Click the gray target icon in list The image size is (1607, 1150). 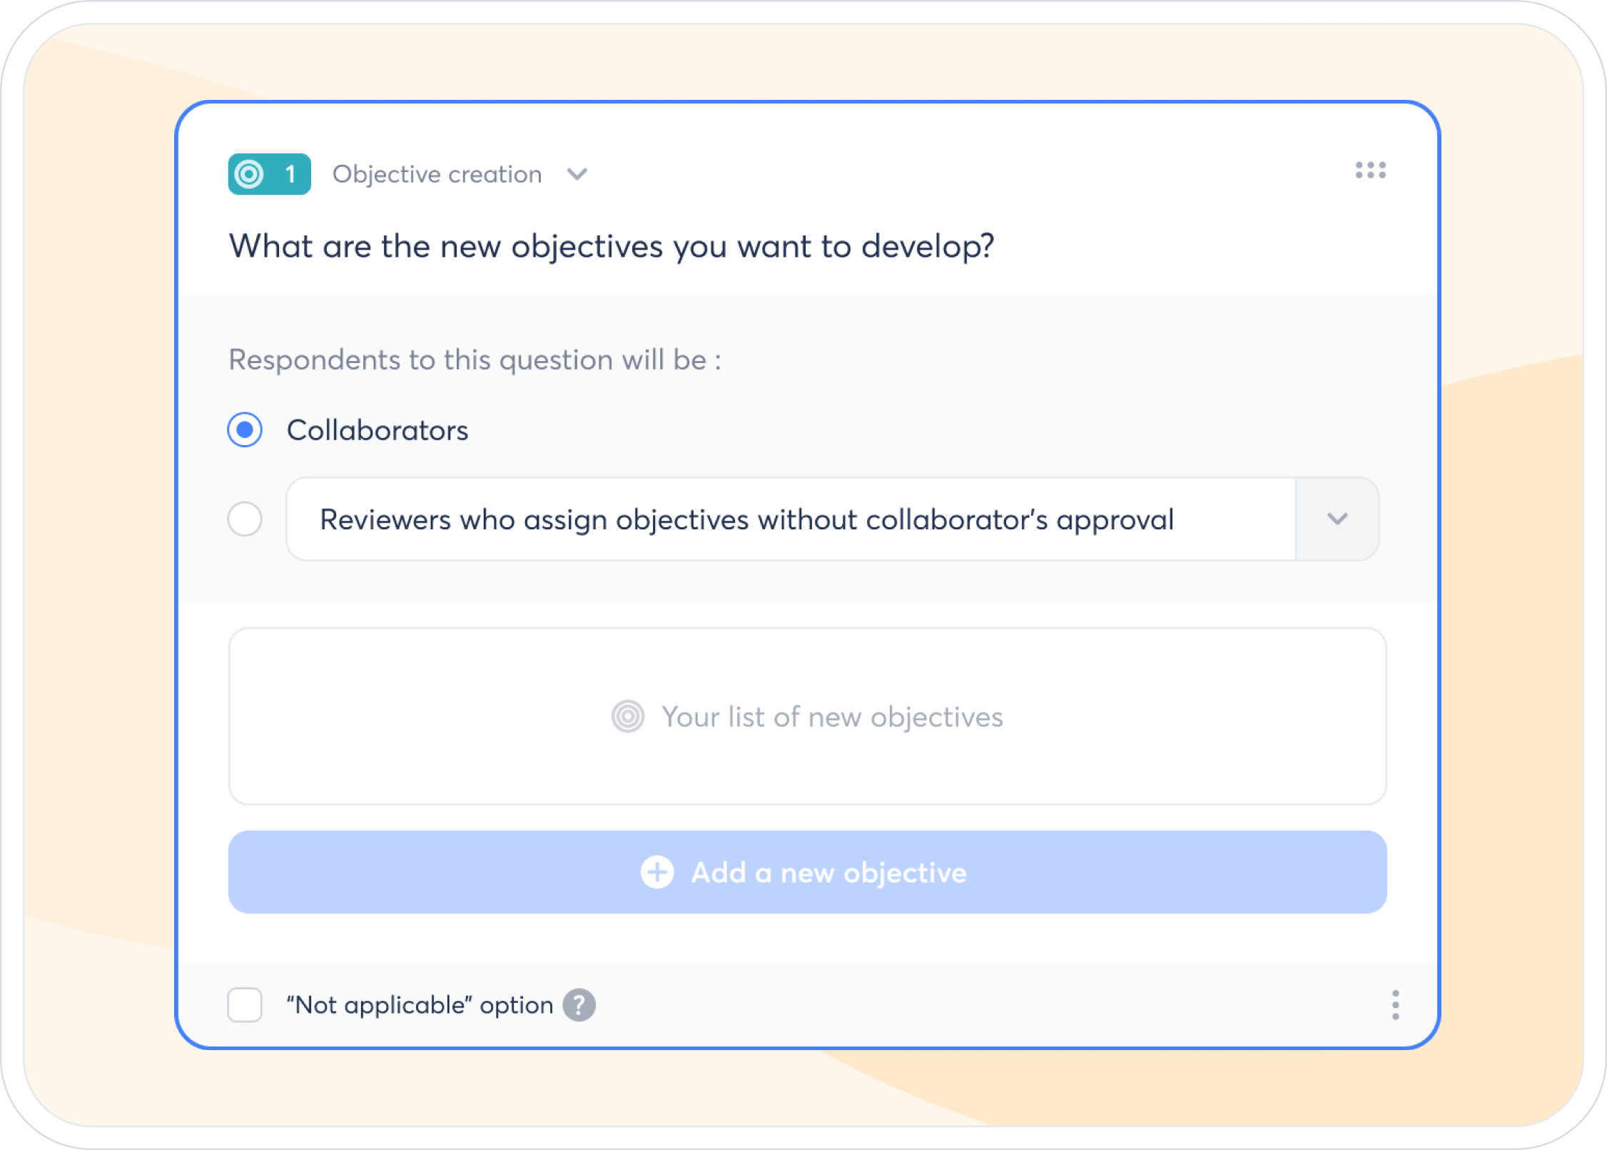tap(628, 716)
